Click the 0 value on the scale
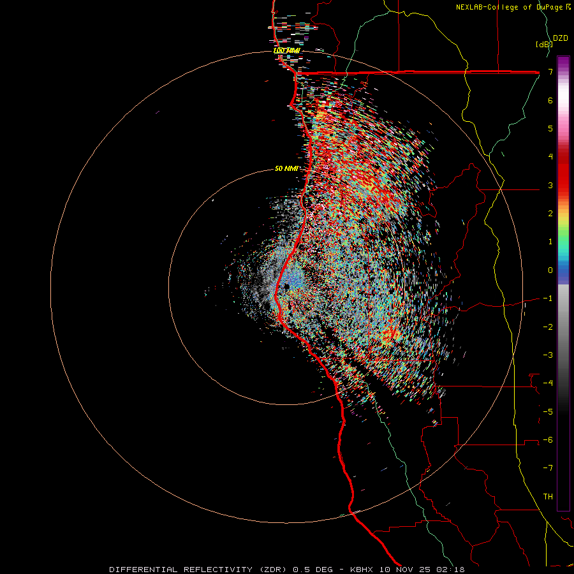This screenshot has height=574, width=574. (550, 270)
